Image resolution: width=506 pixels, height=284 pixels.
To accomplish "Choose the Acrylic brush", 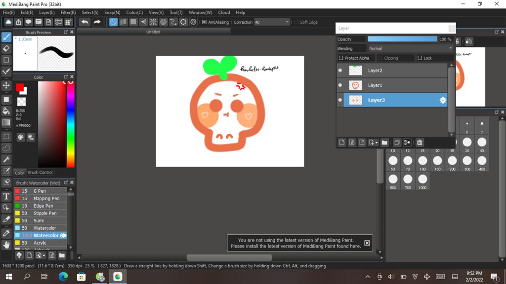I will (x=41, y=243).
